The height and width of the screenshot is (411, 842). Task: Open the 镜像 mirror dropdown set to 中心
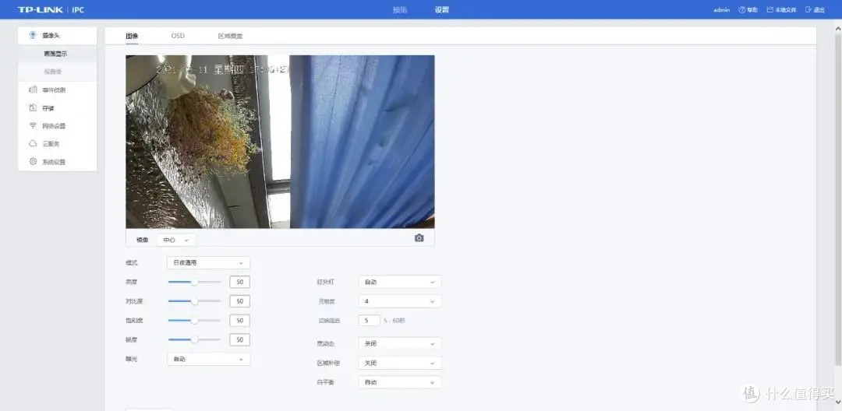176,240
